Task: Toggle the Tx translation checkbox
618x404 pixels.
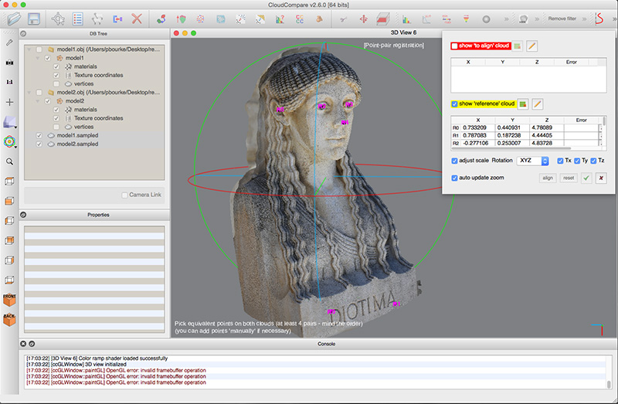Action: (560, 161)
